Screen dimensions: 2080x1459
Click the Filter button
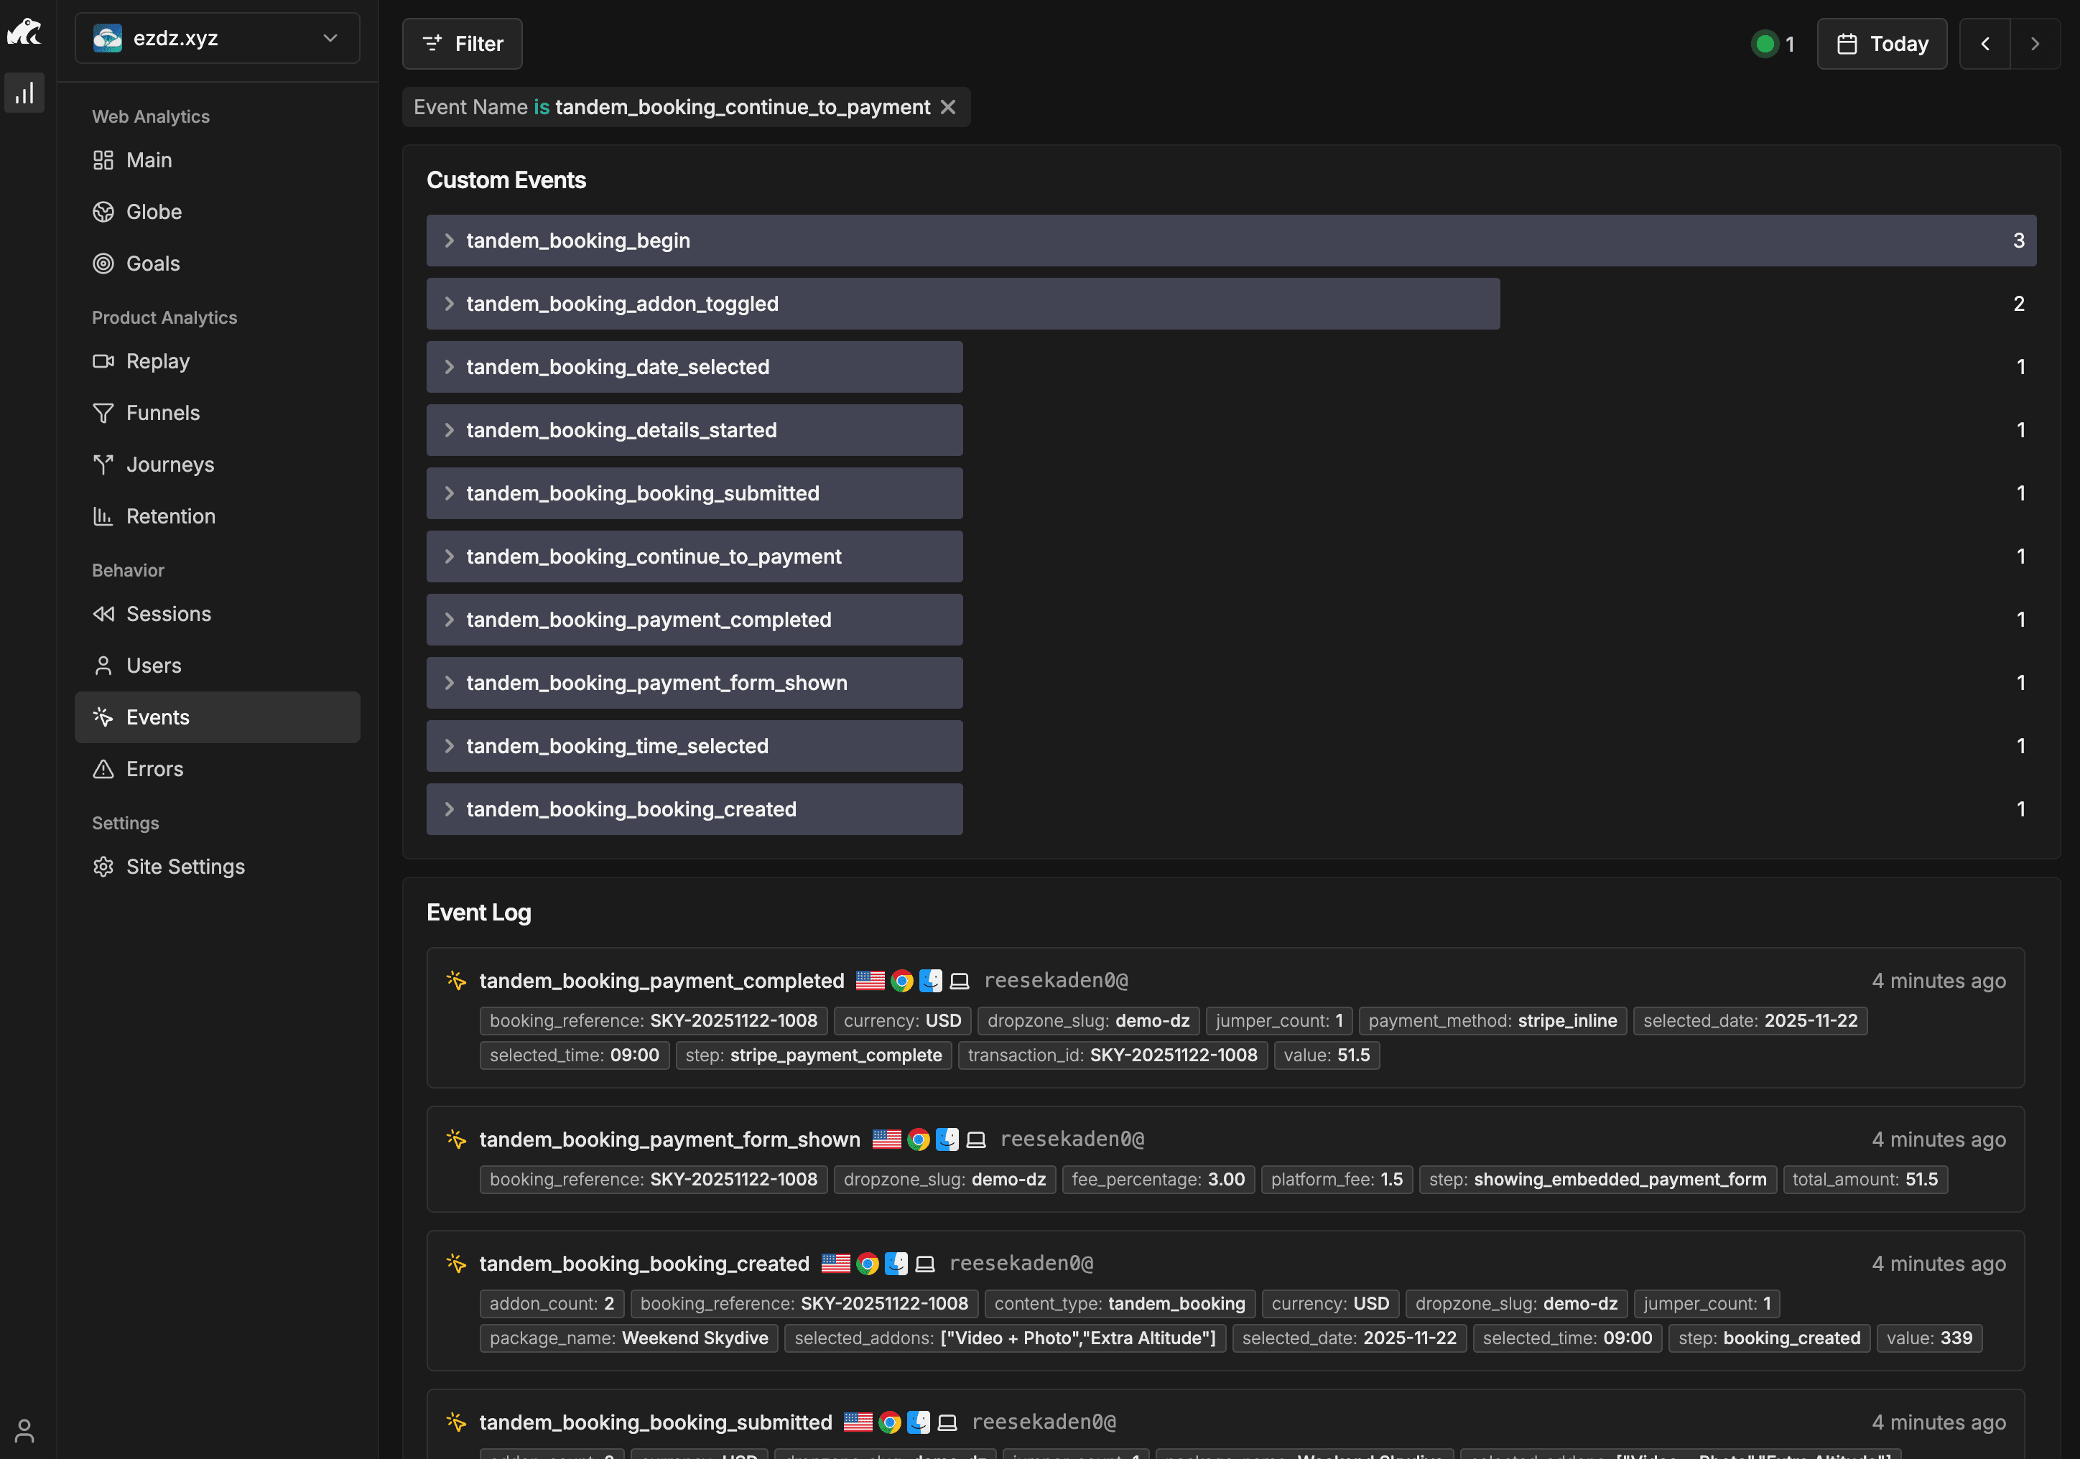462,42
